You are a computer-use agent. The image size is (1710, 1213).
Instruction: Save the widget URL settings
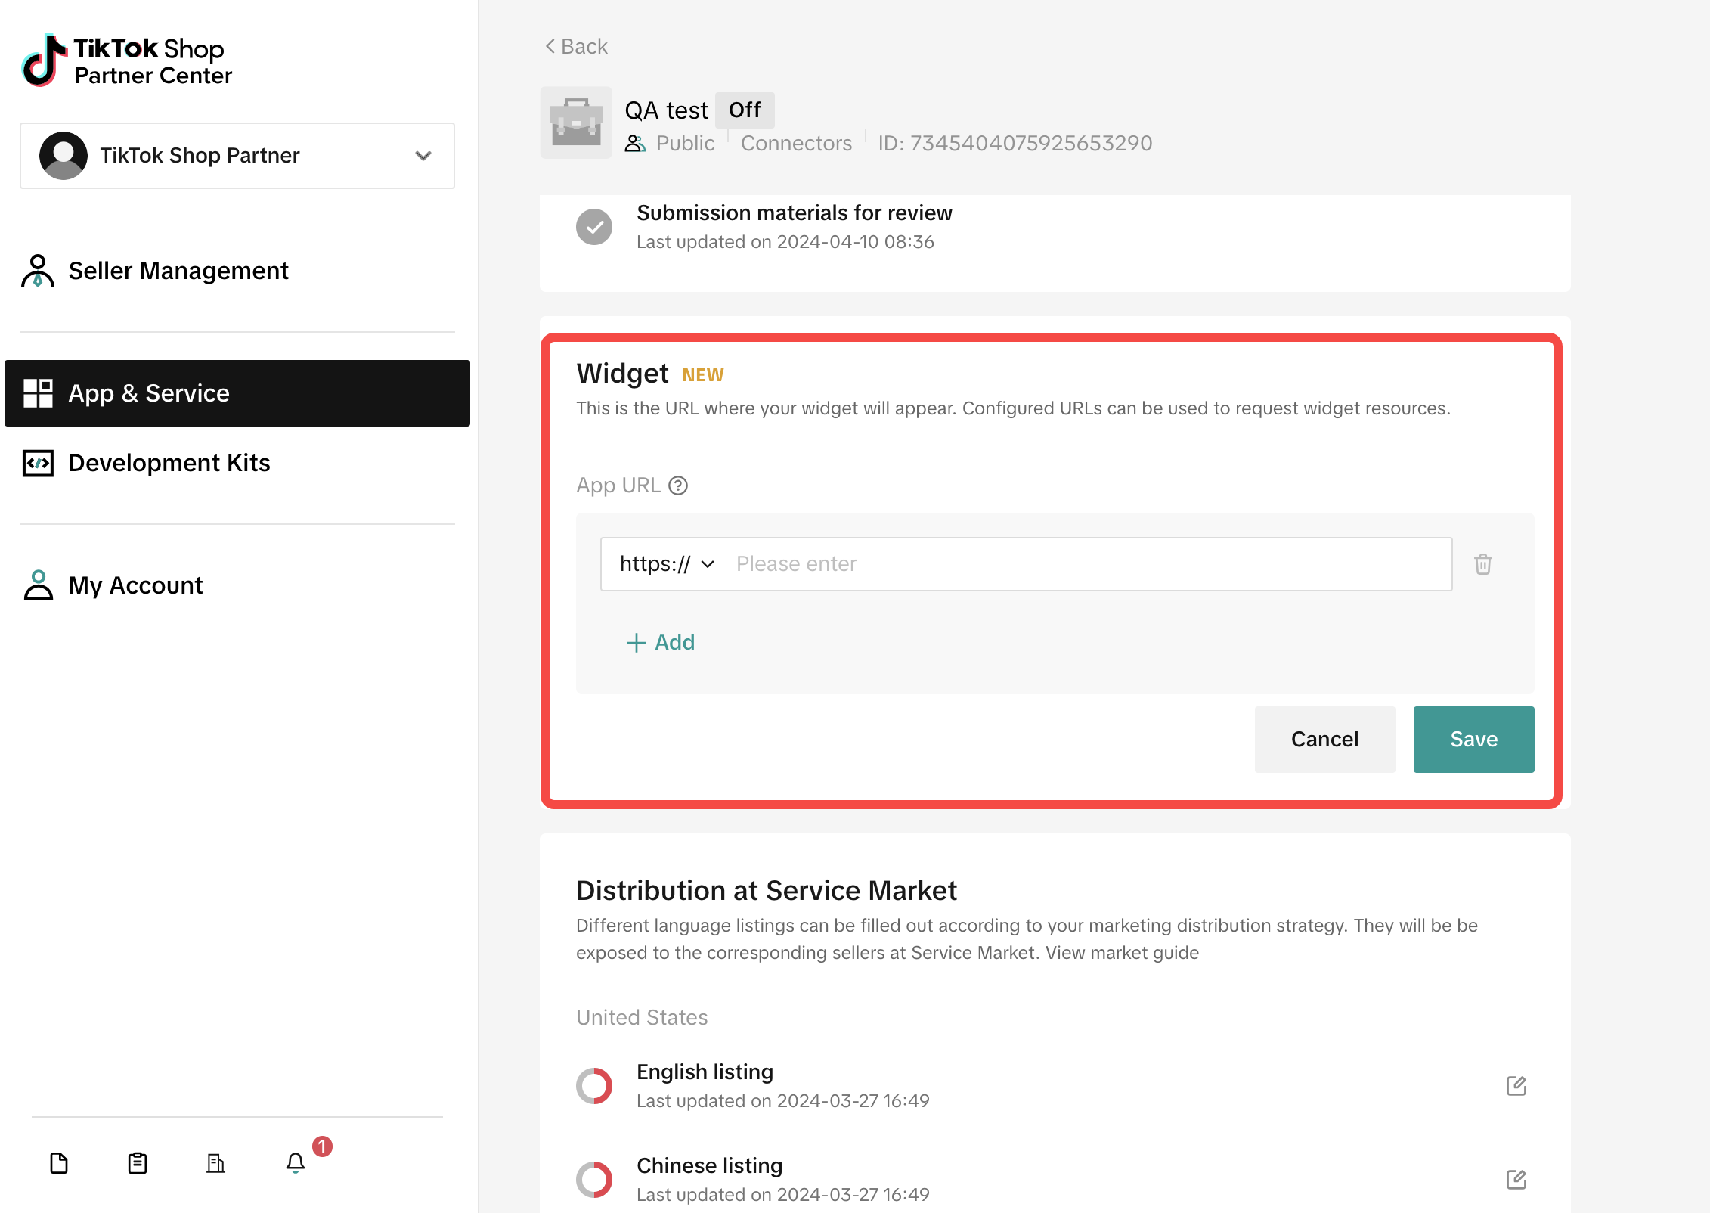tap(1473, 740)
